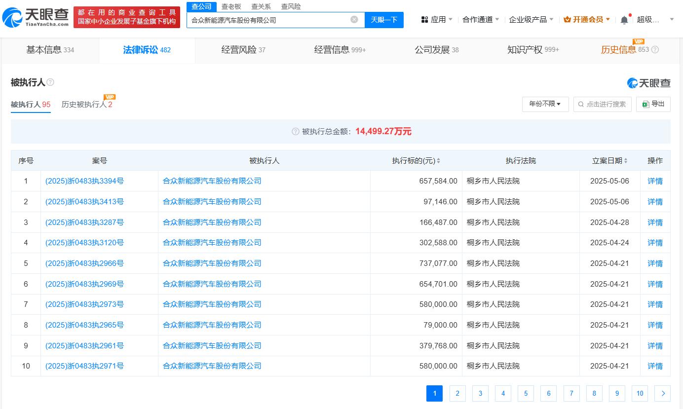The height and width of the screenshot is (409, 683).
Task: Click the 2025-04-28 date cell
Action: click(x=609, y=223)
